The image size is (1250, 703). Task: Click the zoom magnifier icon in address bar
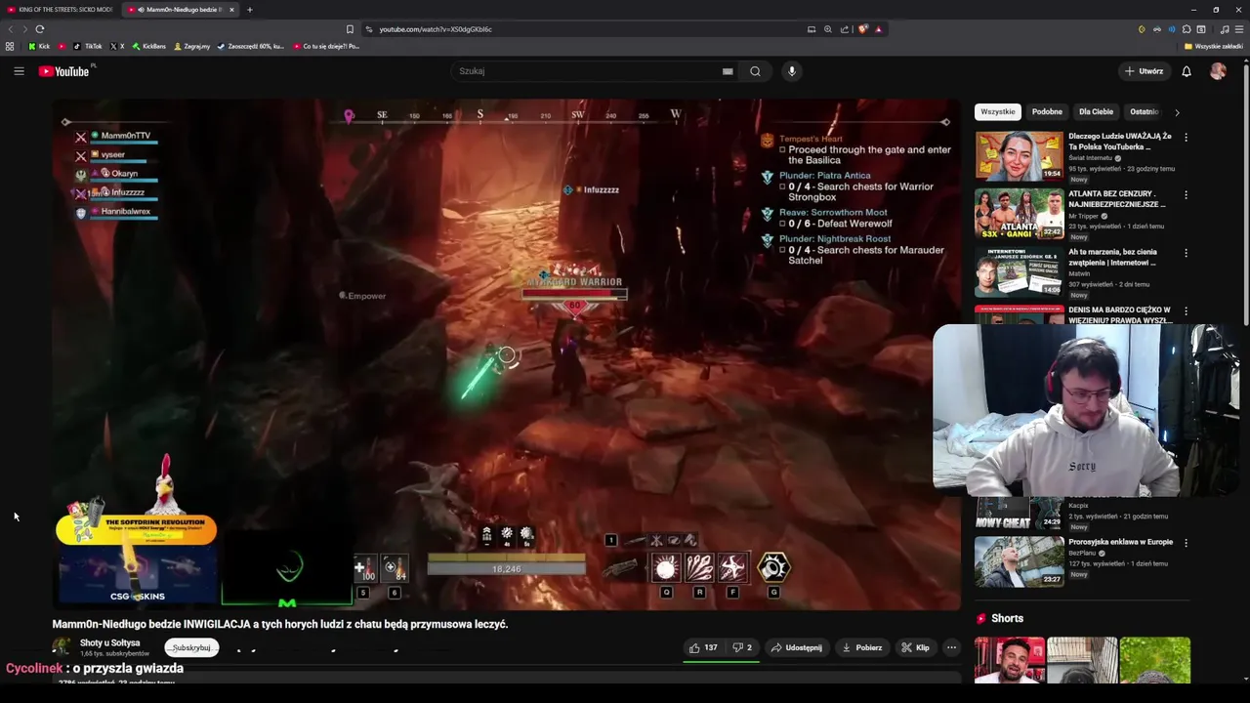(828, 29)
